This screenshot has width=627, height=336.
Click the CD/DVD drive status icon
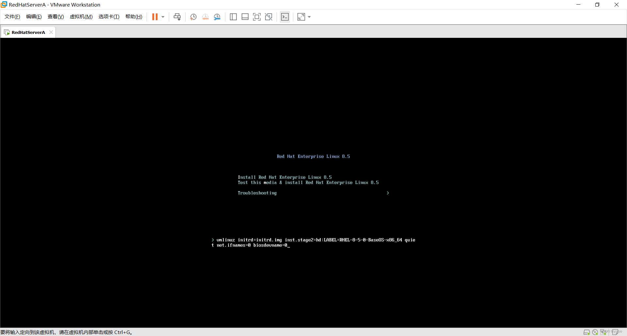[x=595, y=332]
